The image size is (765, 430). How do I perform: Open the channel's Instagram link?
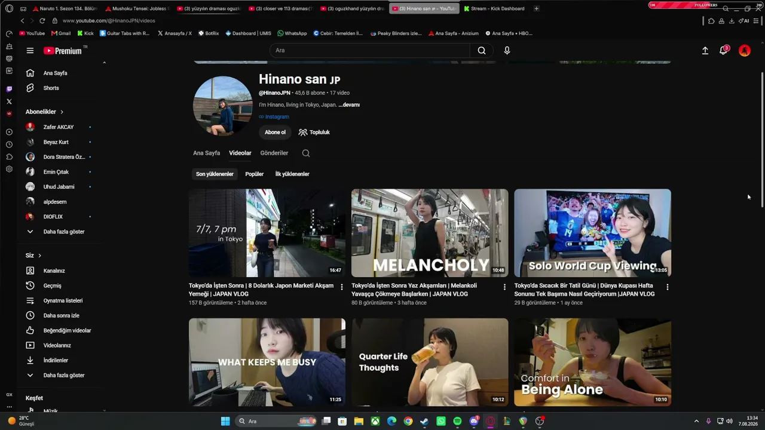click(274, 117)
